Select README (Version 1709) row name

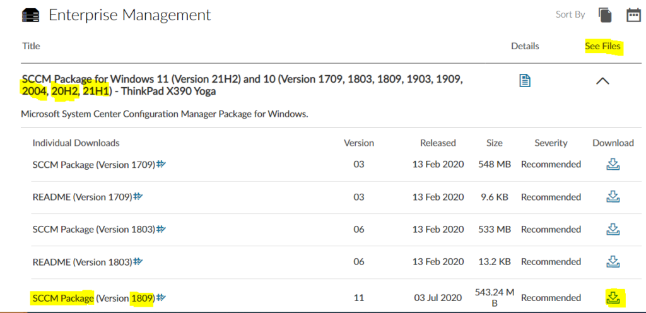click(x=83, y=197)
